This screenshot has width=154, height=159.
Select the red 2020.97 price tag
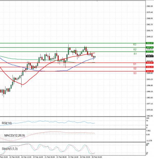[x=150, y=63]
